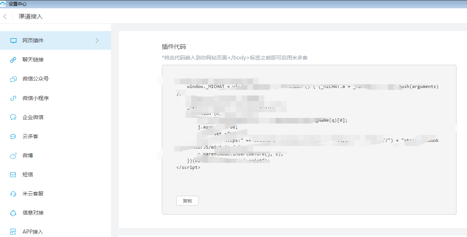
Task: Click the APP接入 icon in sidebar
Action: pos(13,232)
